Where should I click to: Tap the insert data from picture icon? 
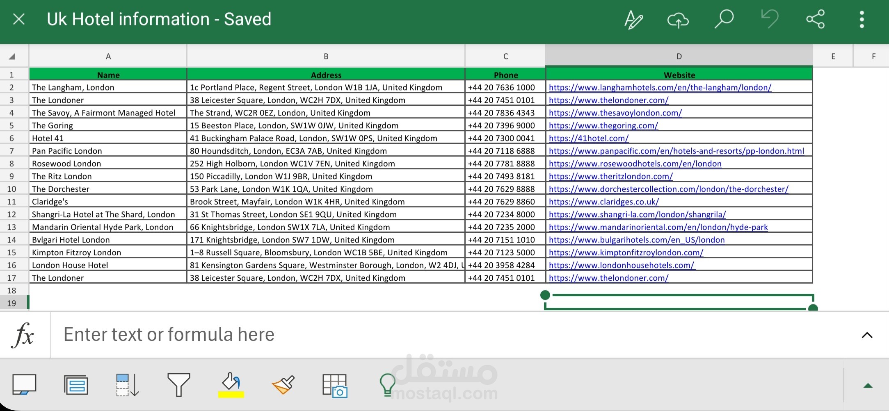tap(335, 385)
